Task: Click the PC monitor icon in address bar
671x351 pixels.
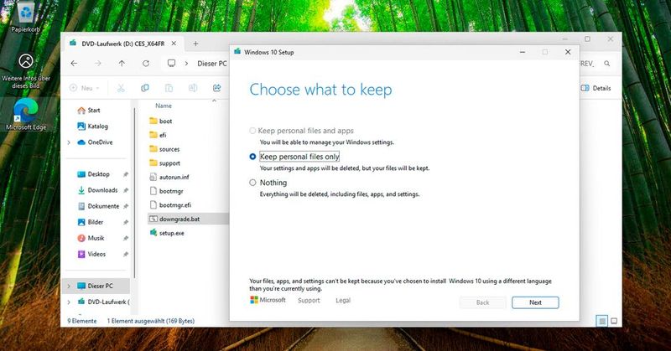Action: coord(172,64)
